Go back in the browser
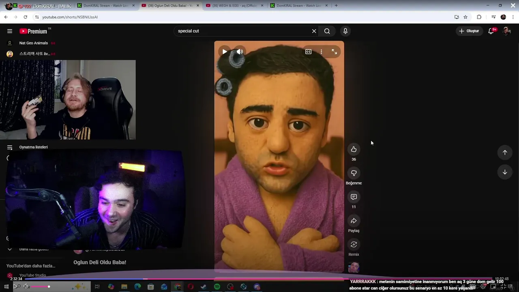This screenshot has height=292, width=519. (x=6, y=17)
